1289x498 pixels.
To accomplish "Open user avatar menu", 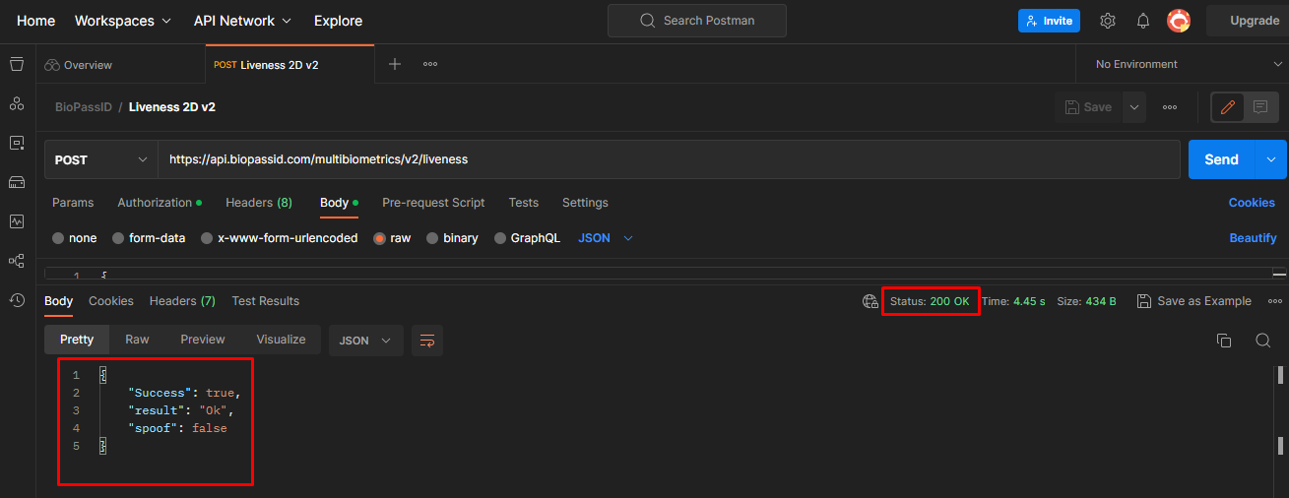I will pos(1179,21).
